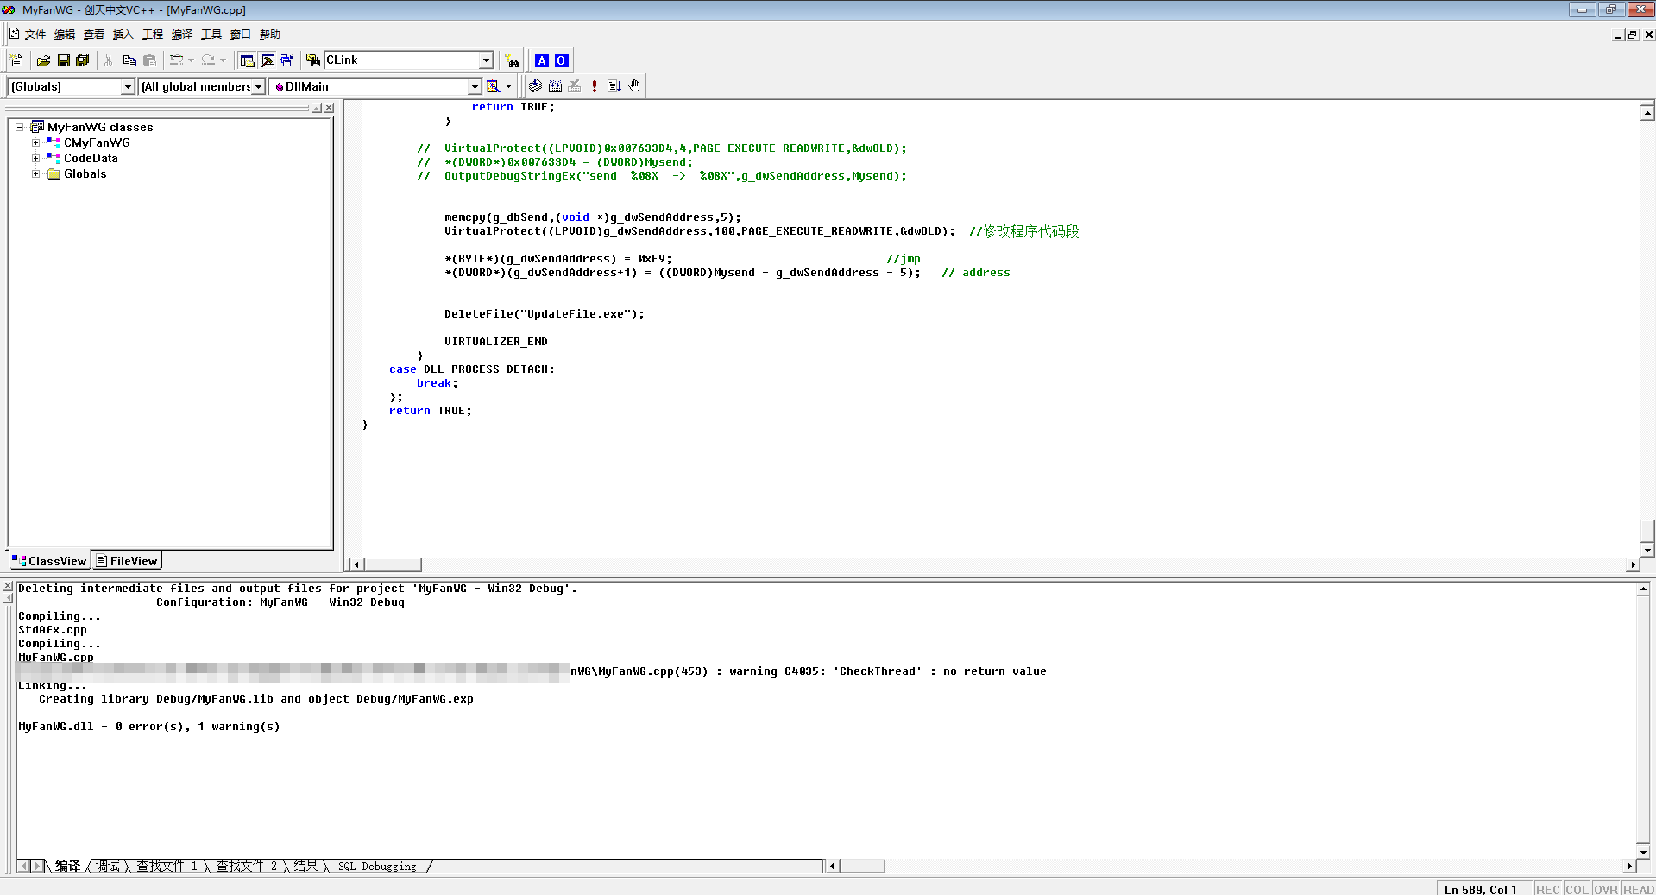1656x895 pixels.
Task: Switch to the 结果 output tab
Action: point(305,866)
